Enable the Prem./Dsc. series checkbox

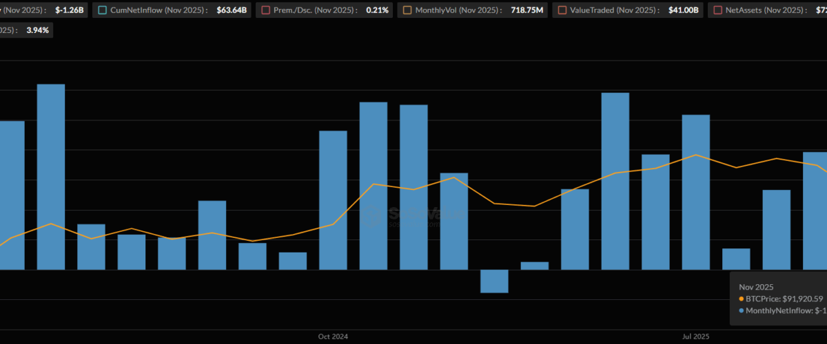coord(266,10)
